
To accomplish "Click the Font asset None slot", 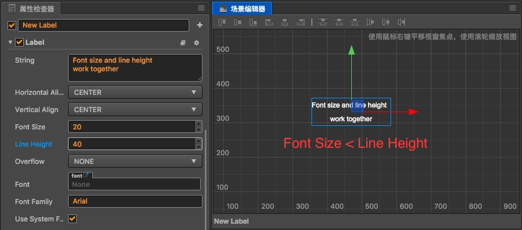I will click(134, 184).
